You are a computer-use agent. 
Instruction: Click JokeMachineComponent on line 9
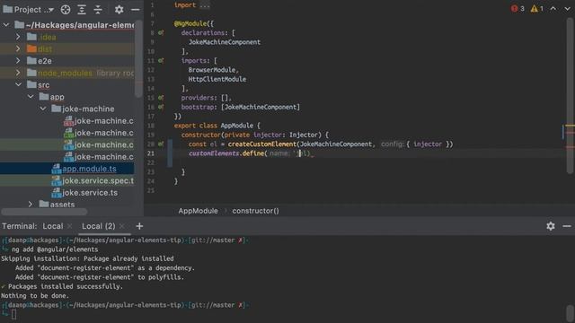[x=225, y=42]
